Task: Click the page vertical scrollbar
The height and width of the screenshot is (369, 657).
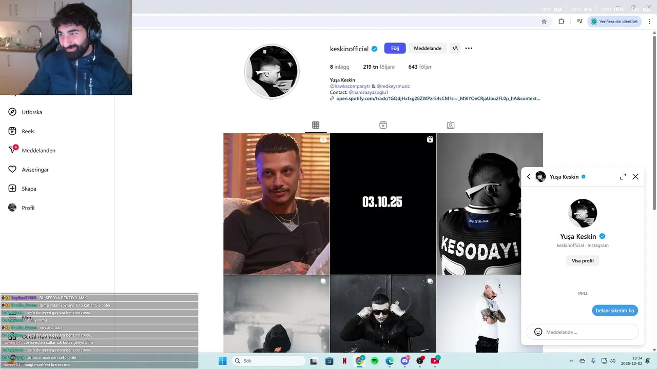Action: click(654, 122)
